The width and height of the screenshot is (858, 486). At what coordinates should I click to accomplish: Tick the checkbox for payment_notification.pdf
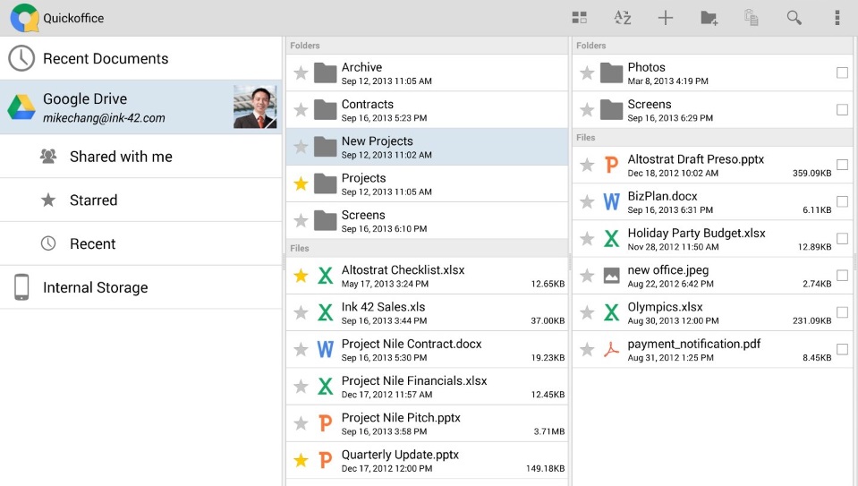(x=842, y=350)
